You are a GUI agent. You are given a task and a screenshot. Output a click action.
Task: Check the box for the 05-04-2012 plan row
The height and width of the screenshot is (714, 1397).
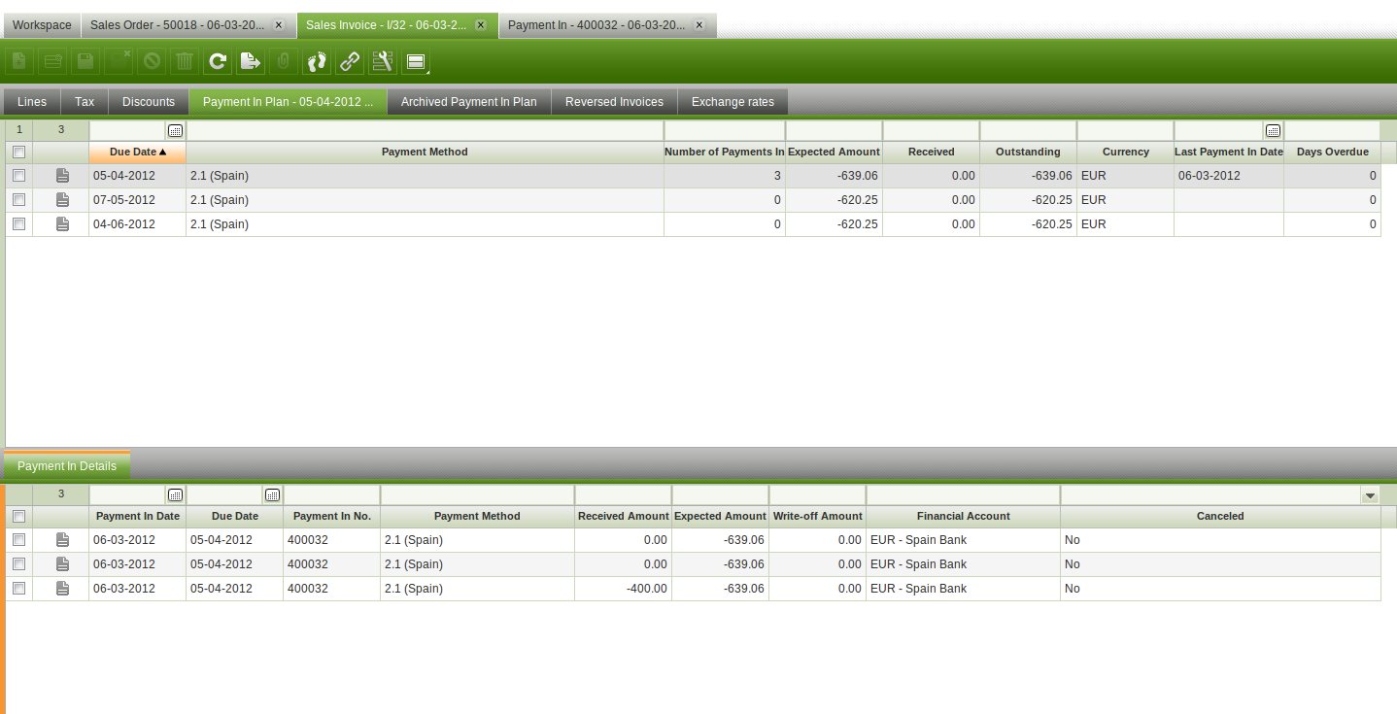coord(18,176)
